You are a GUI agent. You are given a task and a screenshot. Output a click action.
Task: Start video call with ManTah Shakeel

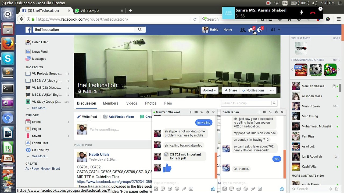(196, 112)
